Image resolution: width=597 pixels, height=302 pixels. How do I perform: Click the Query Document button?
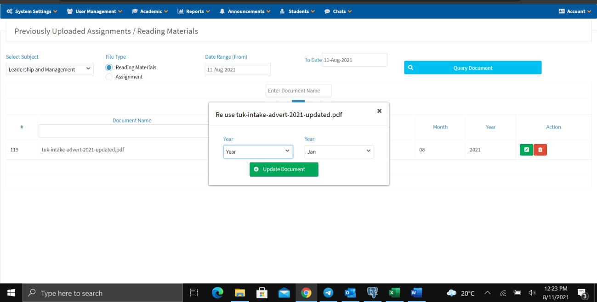pos(472,68)
